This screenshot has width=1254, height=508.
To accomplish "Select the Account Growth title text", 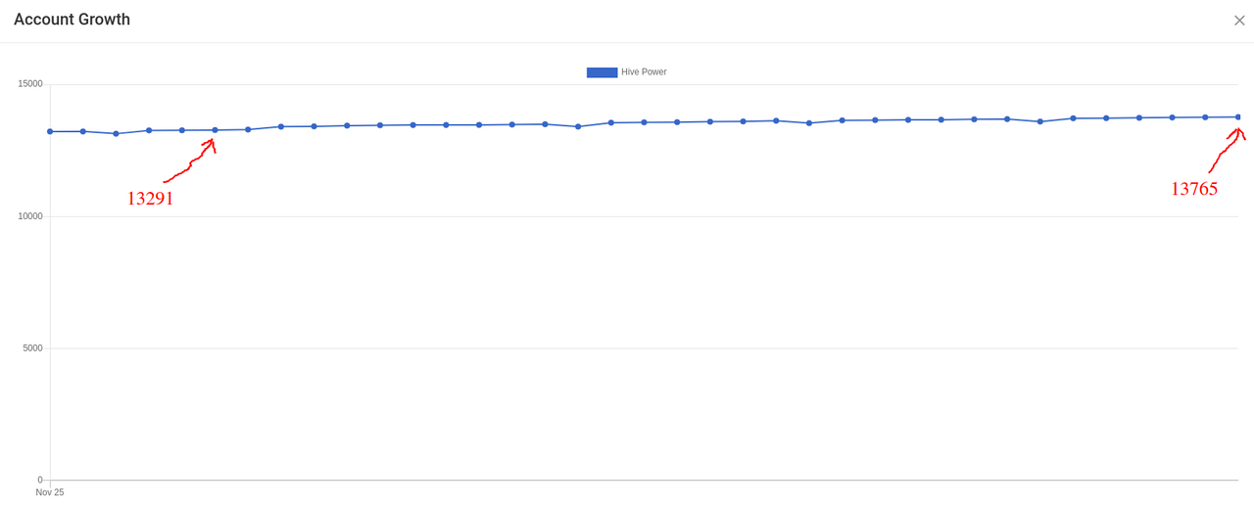I will pos(72,20).
